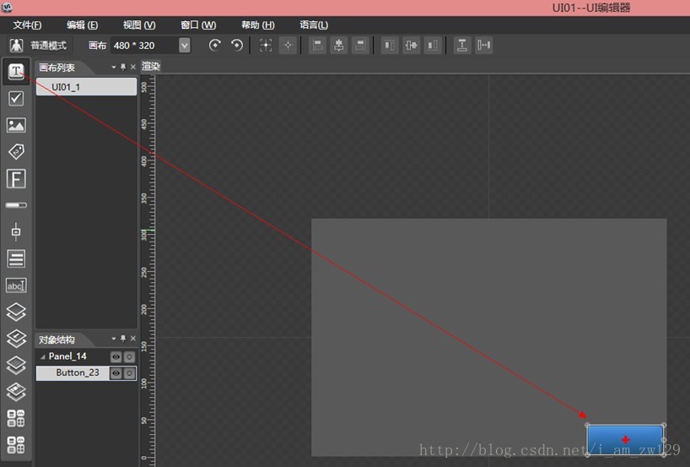
Task: Select the price-tag label widget tool
Action: coord(16,151)
